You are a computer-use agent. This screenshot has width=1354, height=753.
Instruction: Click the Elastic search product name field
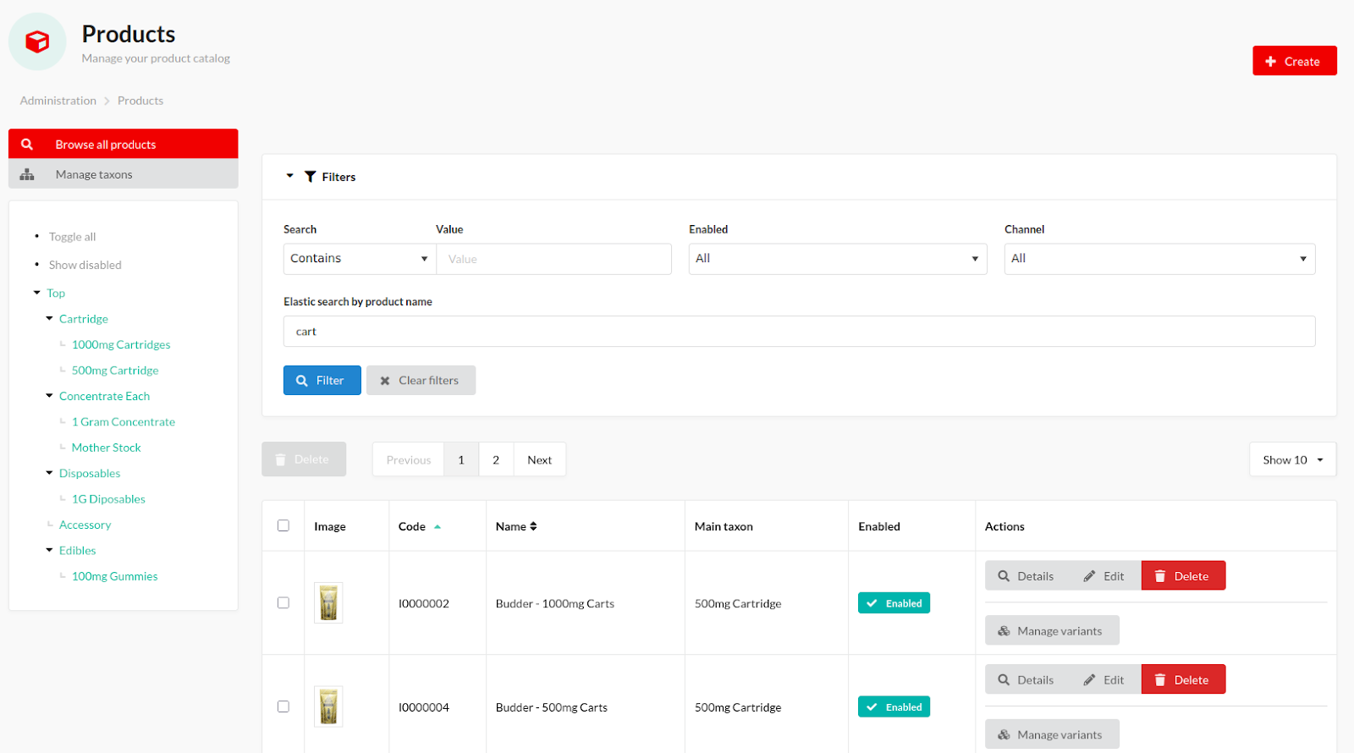(798, 332)
